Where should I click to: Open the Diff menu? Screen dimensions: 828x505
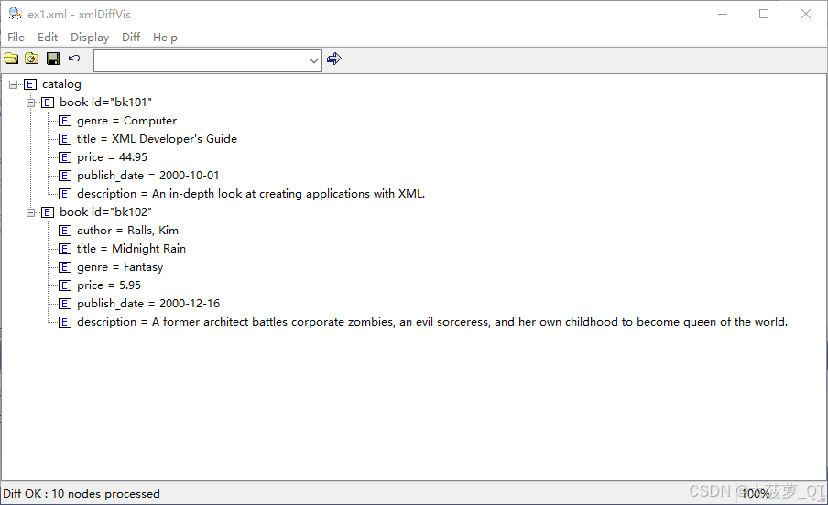click(131, 38)
